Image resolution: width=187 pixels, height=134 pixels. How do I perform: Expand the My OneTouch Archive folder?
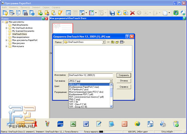6,28
